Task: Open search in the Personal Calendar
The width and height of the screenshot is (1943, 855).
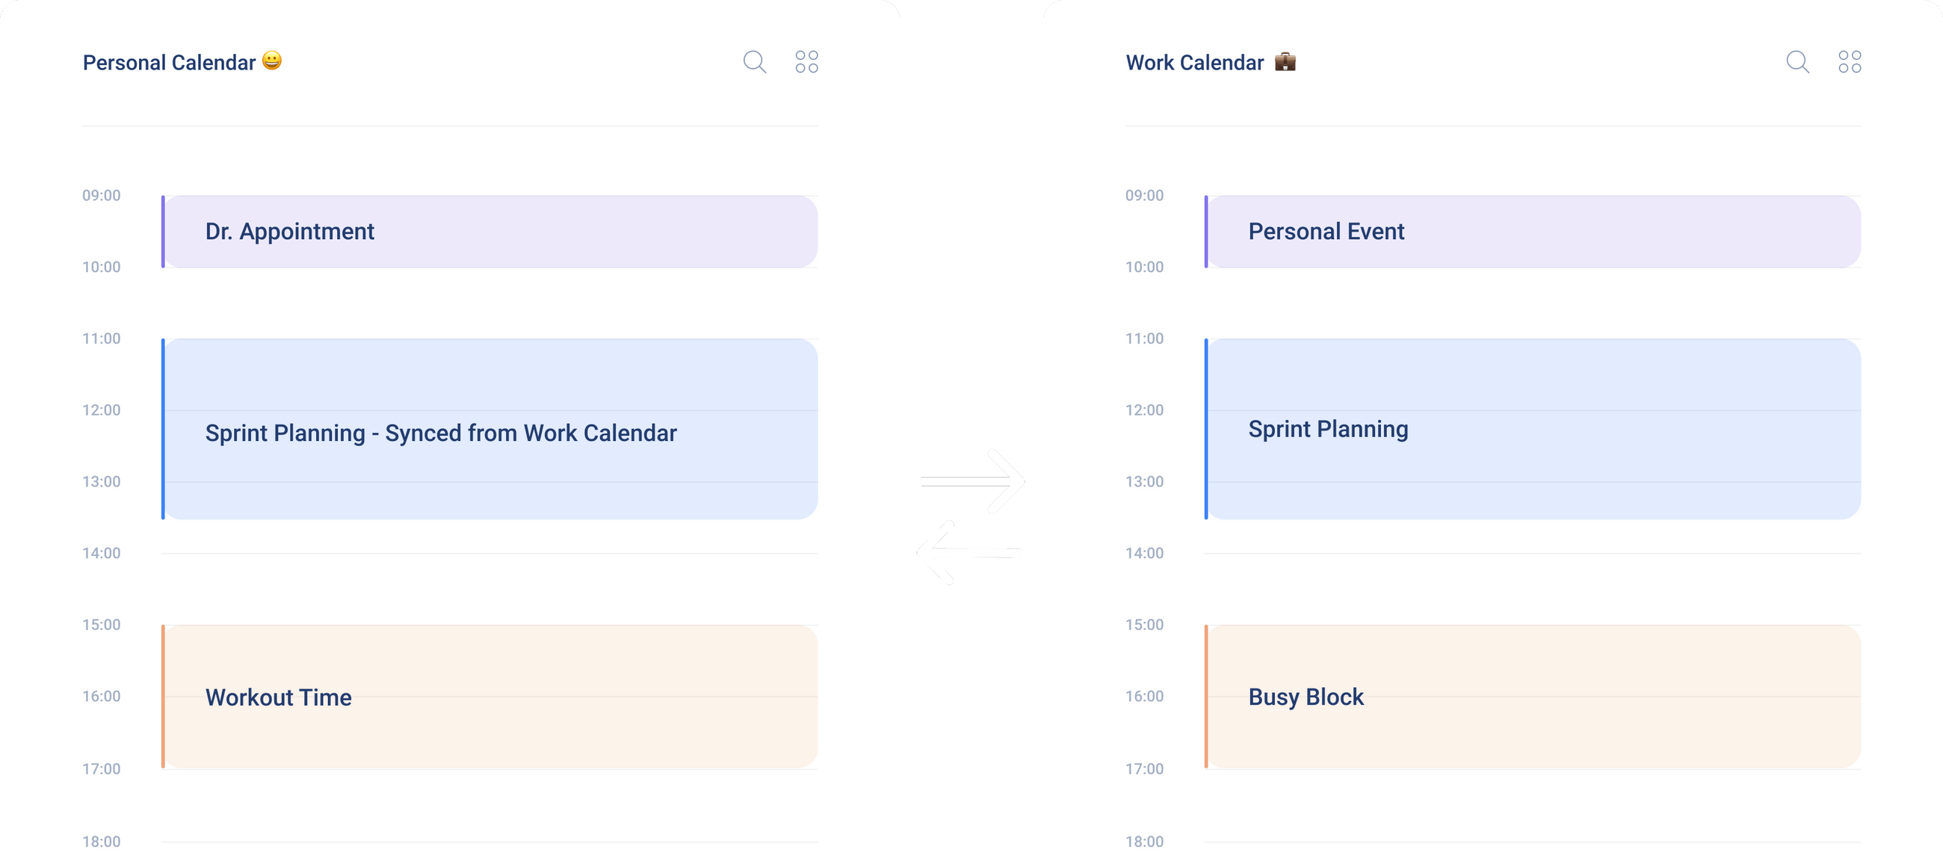Action: (x=754, y=61)
